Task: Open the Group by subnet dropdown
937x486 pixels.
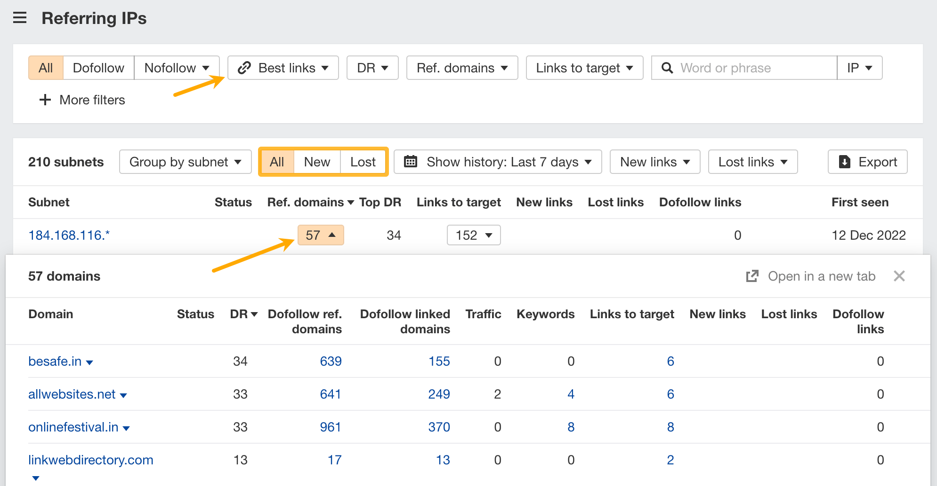Action: [x=185, y=162]
